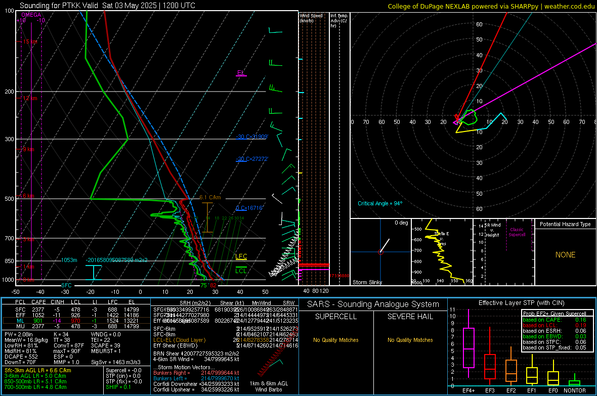Click the SR Wind v. Height label
Screen dimensions: 597x396
492,230
